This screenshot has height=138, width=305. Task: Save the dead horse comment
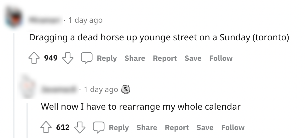[193, 58]
